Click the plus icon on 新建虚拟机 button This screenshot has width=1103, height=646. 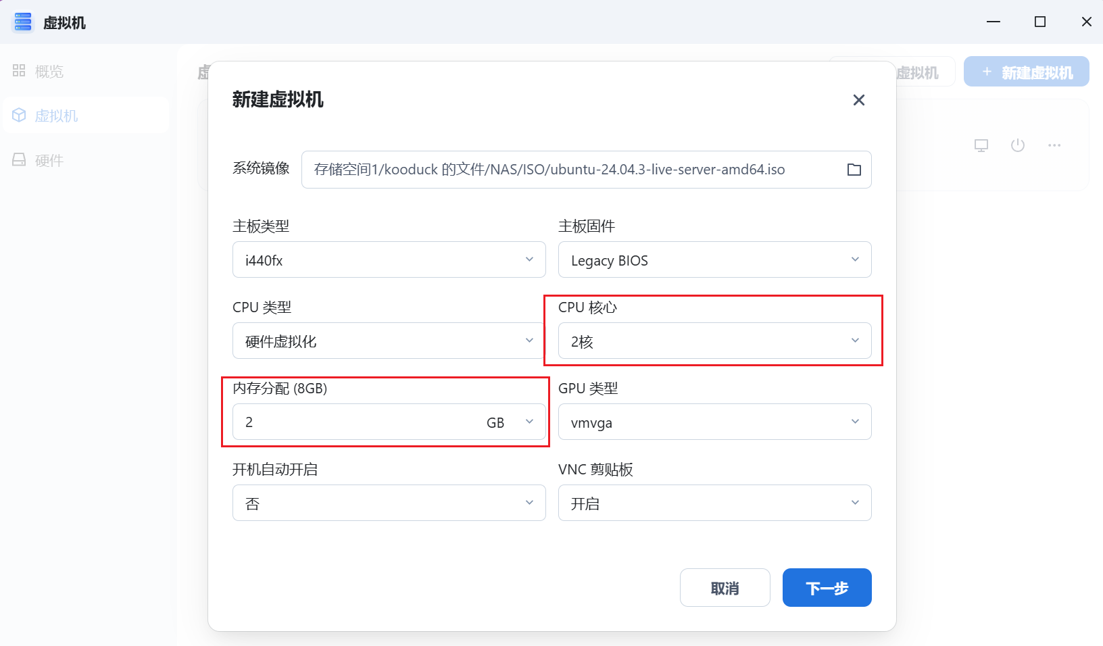(x=987, y=71)
